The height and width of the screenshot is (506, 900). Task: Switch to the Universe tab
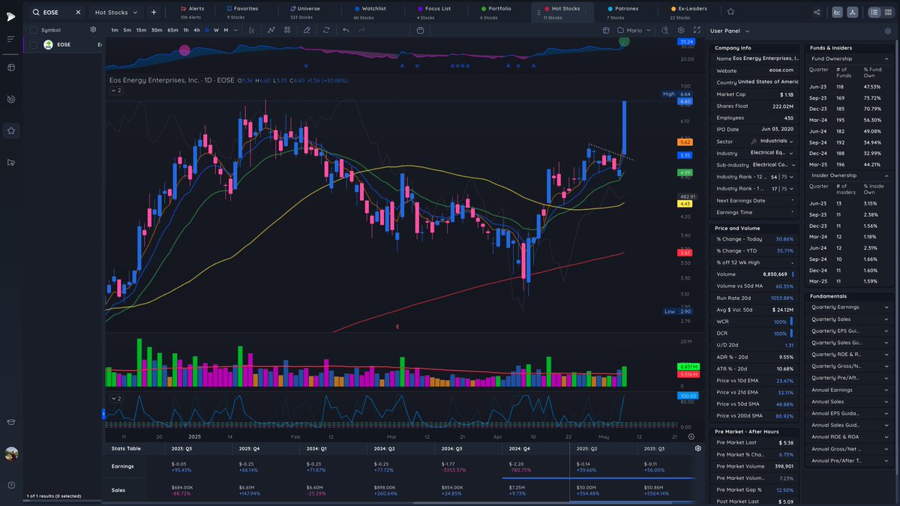point(304,12)
